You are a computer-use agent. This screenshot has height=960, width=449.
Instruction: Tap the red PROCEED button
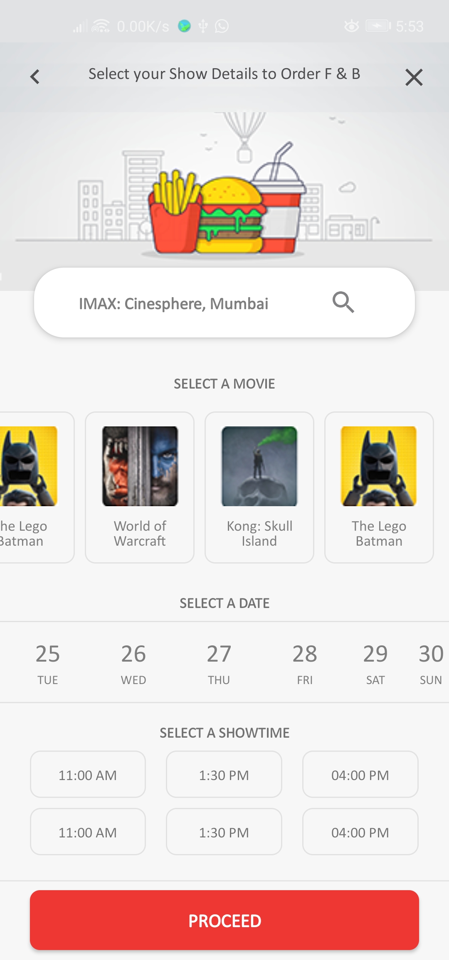pos(224,920)
